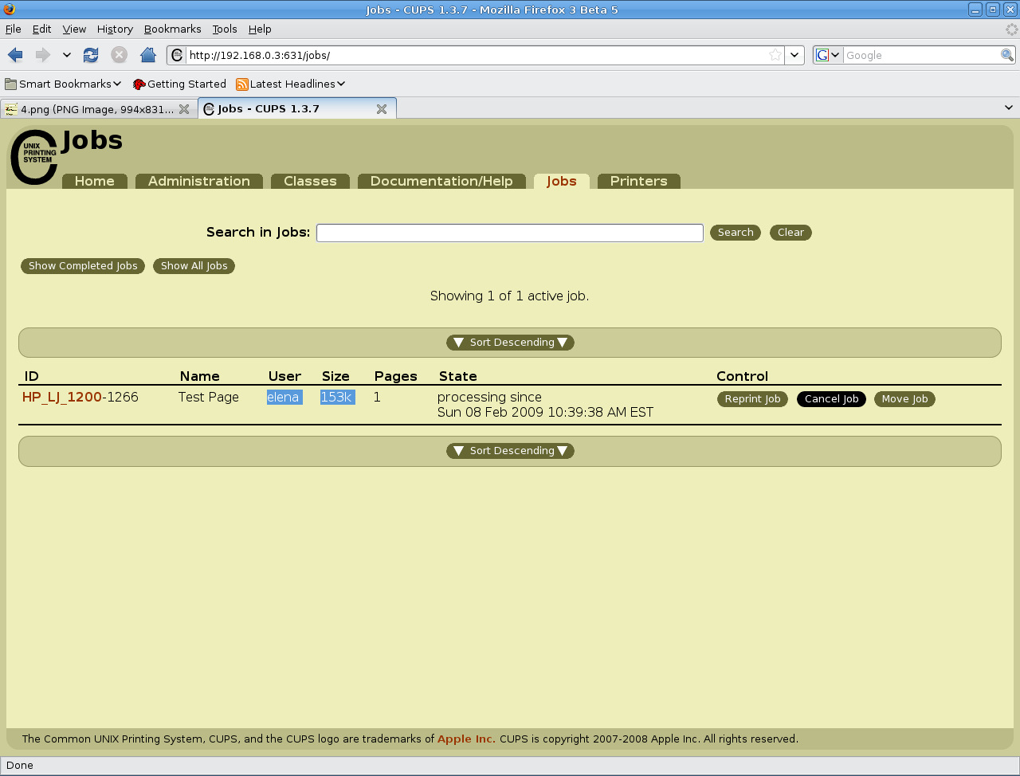
Task: Open the Bookmarks menu
Action: click(172, 29)
